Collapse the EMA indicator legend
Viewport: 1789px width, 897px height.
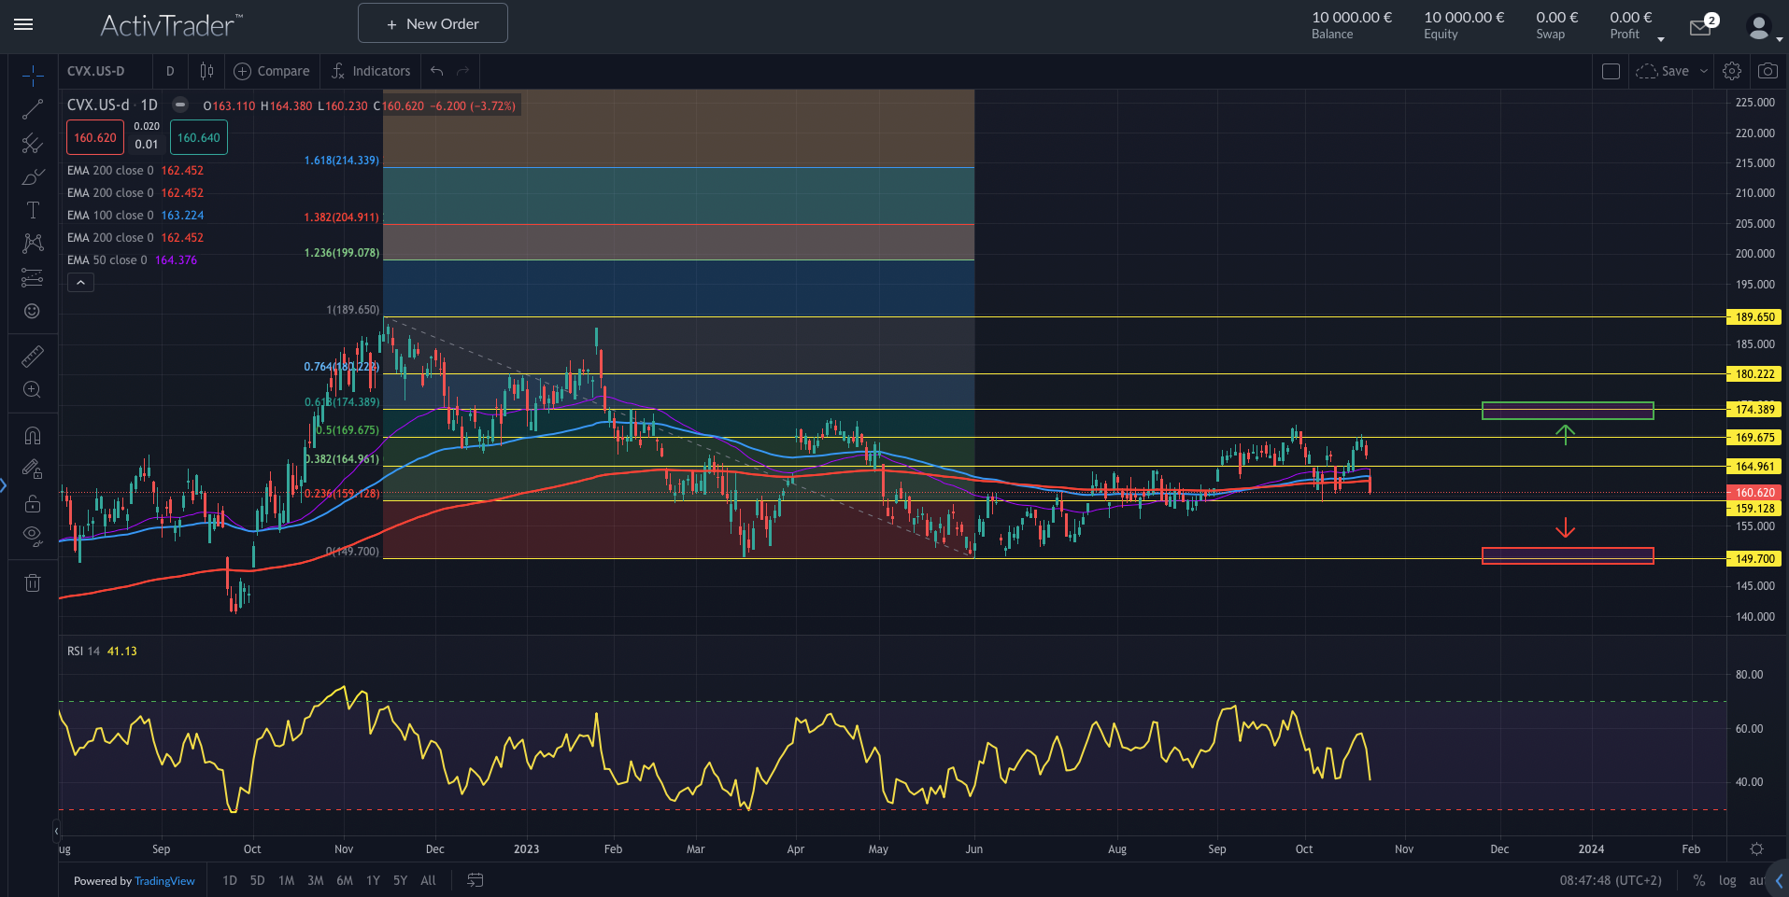80,283
